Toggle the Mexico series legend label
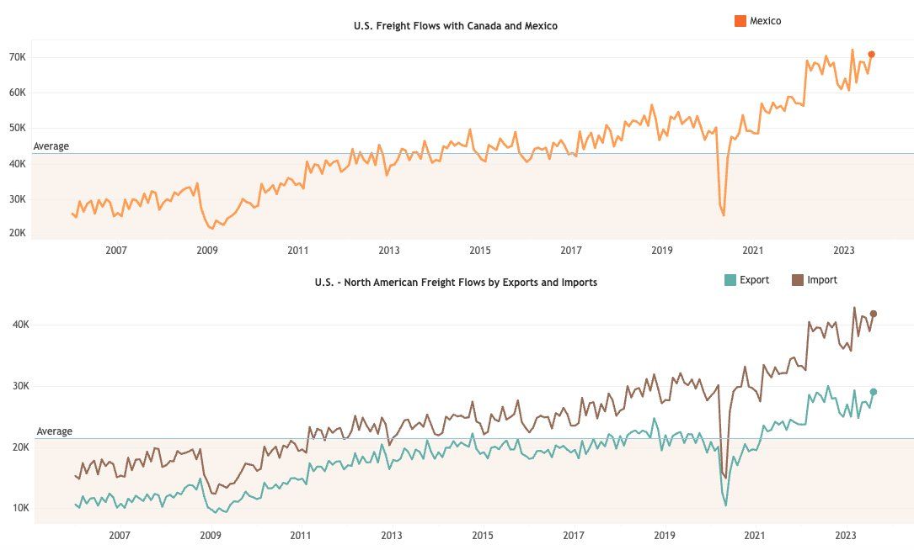Viewport: 914px width, 550px height. coord(765,21)
